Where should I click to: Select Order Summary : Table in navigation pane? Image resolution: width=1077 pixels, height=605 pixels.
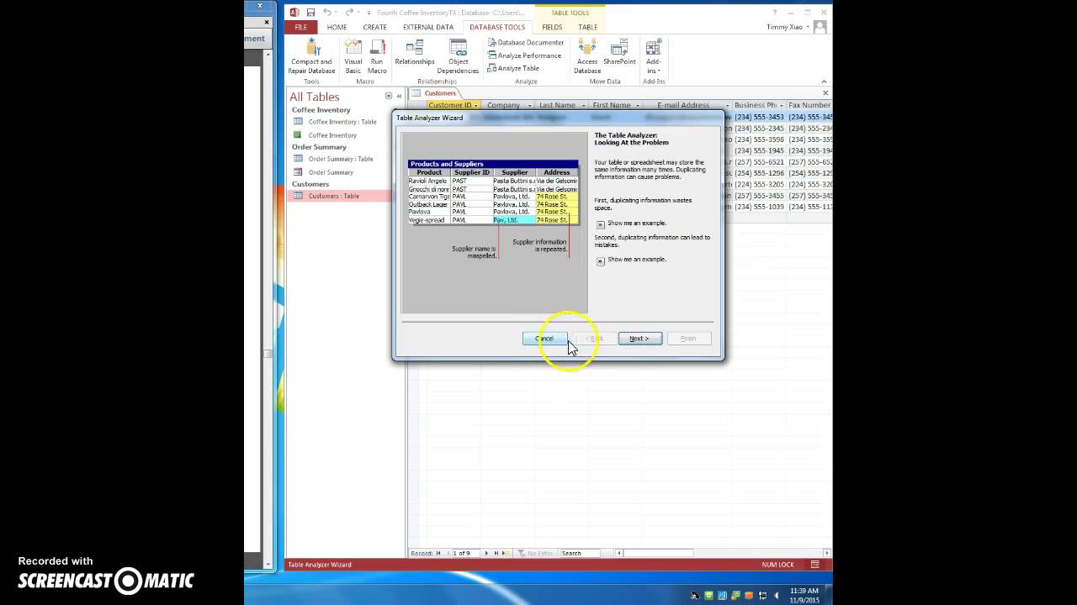341,159
